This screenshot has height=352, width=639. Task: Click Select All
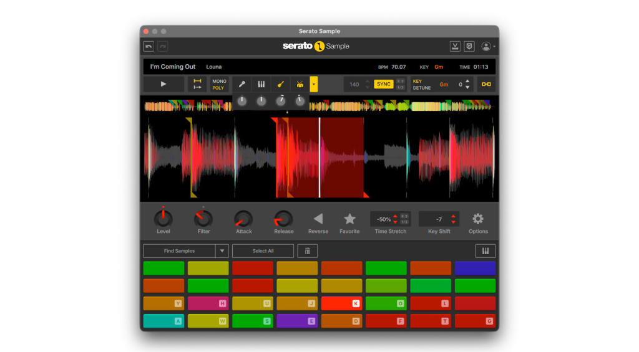point(263,251)
